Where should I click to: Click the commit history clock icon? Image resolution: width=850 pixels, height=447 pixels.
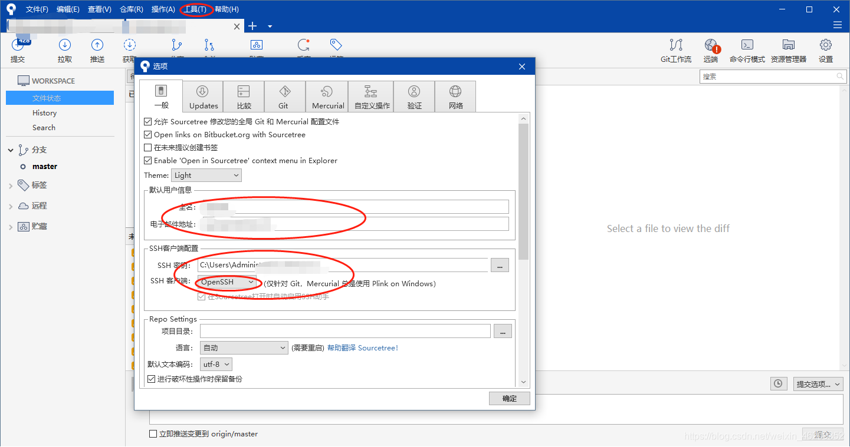click(779, 384)
